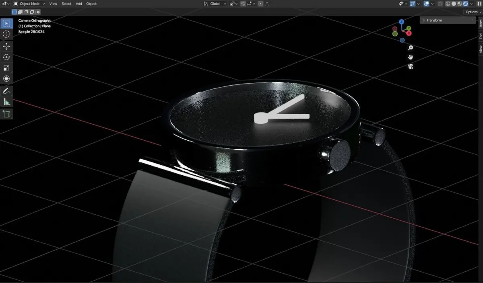This screenshot has width=483, height=283.
Task: Set selection mode to subtract
Action: coord(26,12)
